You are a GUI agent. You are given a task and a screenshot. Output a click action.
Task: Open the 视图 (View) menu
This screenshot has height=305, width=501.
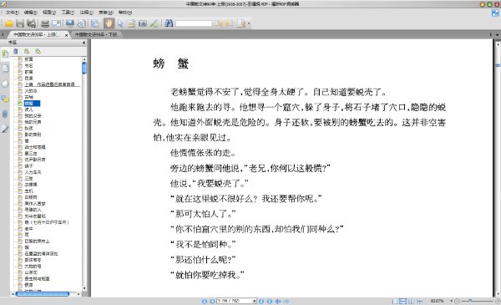point(49,13)
